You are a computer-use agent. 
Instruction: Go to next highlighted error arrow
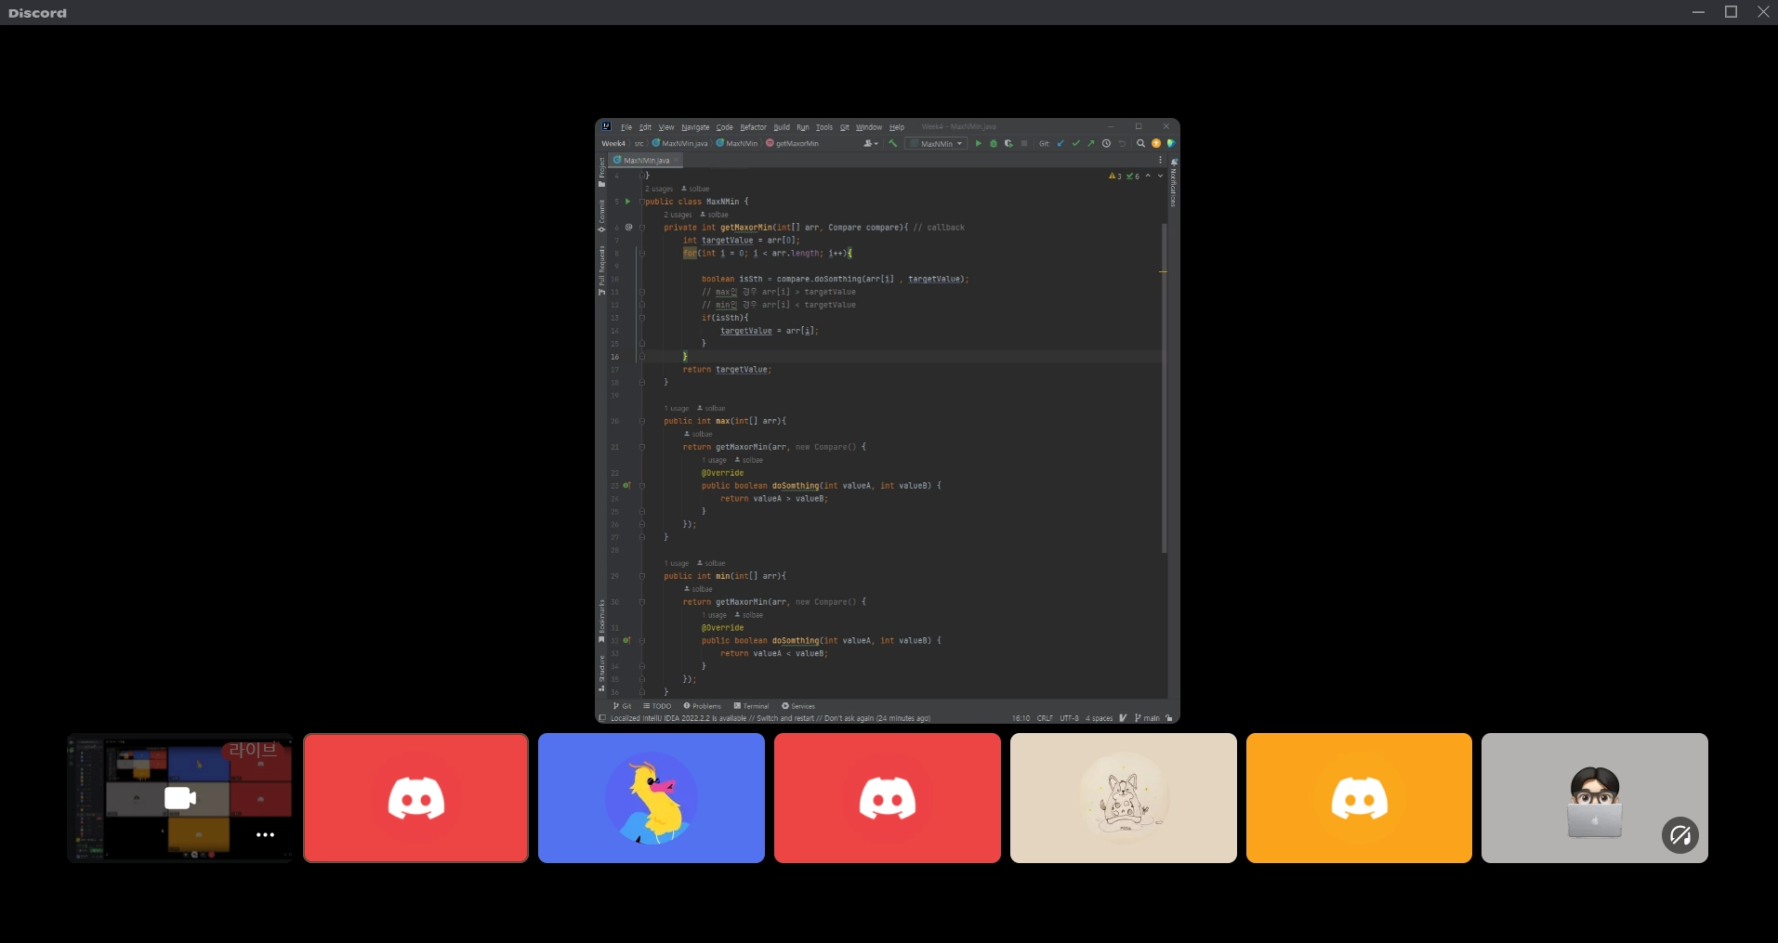[x=1160, y=177]
